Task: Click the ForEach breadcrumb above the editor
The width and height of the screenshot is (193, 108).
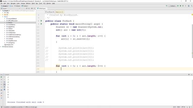Action: (50, 12)
